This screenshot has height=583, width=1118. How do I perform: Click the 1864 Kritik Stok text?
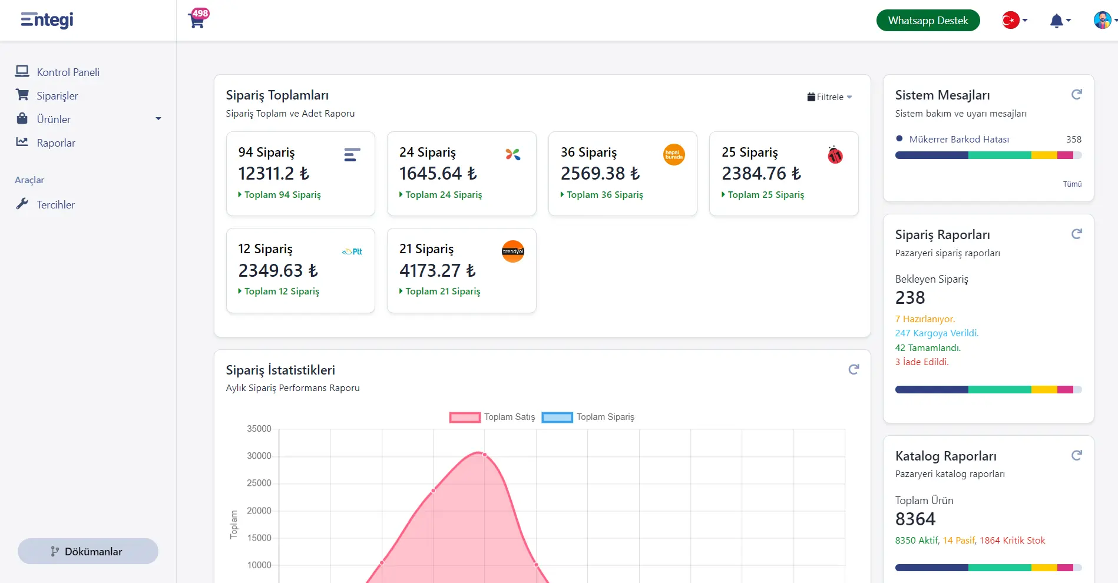pos(1013,541)
